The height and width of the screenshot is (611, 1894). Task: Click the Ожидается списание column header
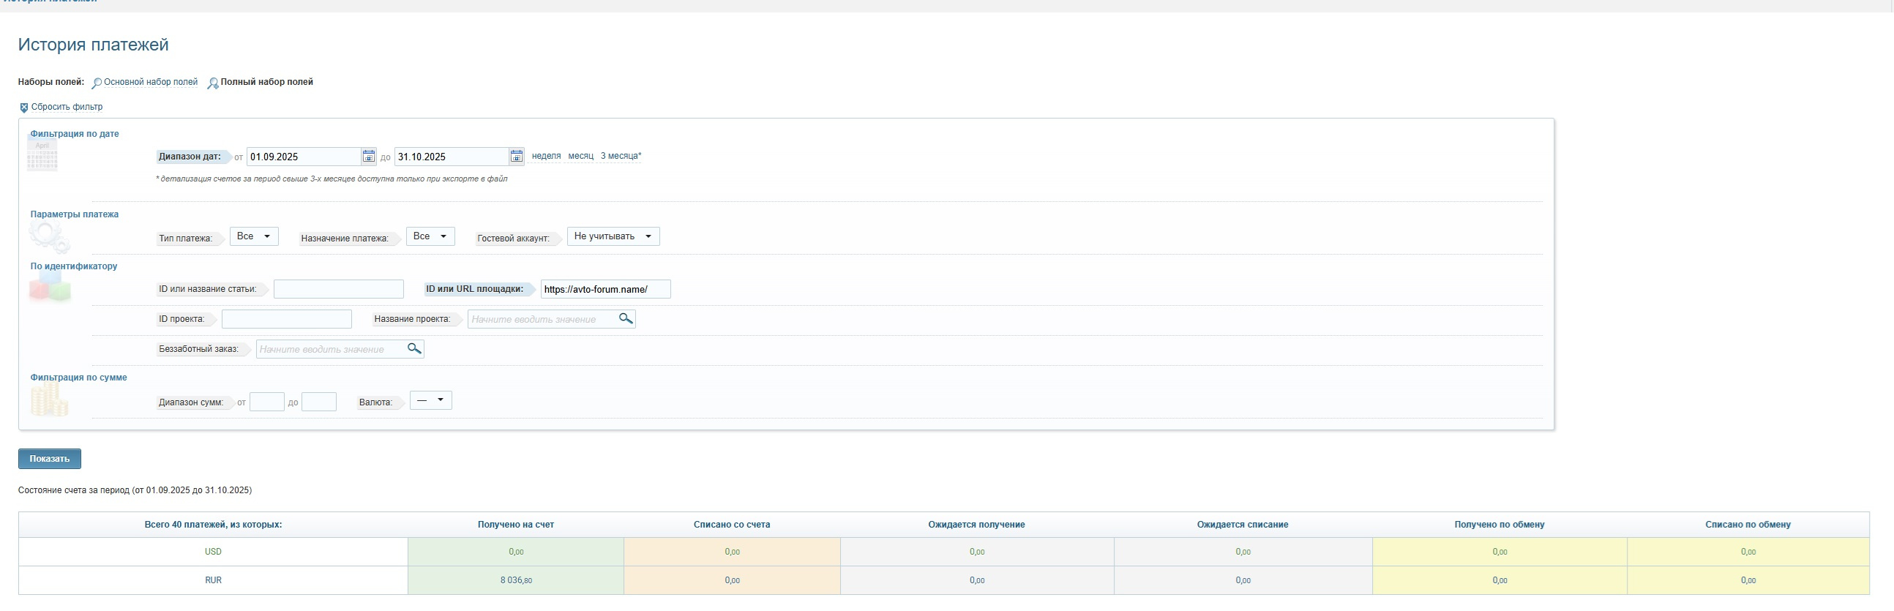pos(1243,525)
